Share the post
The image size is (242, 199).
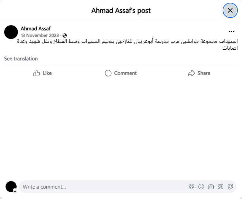pos(199,73)
